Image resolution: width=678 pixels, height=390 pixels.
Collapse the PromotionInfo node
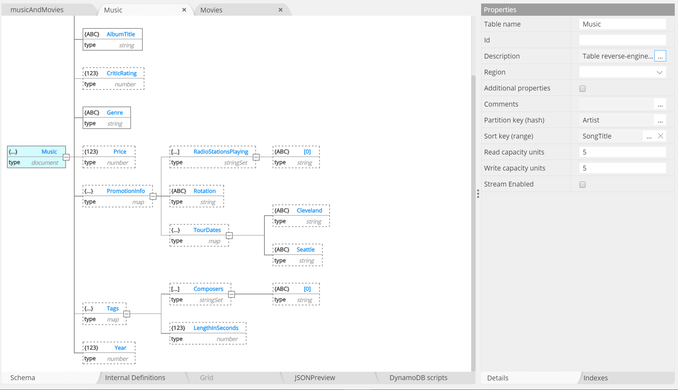153,196
